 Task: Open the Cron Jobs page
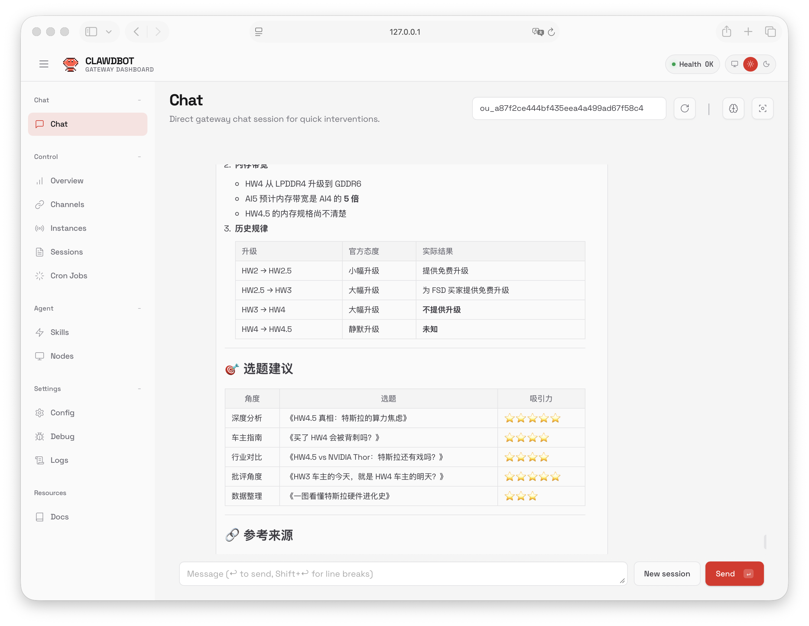point(69,276)
